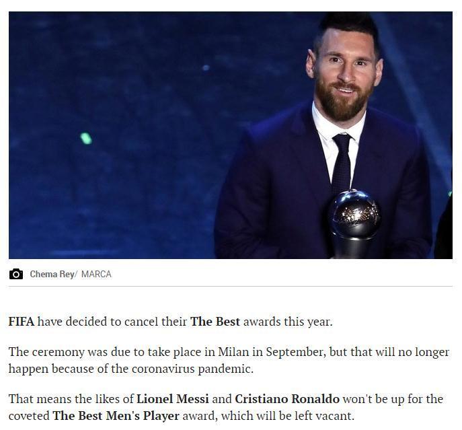Follow the Lionel Messi link
The image size is (462, 430).
tap(173, 399)
